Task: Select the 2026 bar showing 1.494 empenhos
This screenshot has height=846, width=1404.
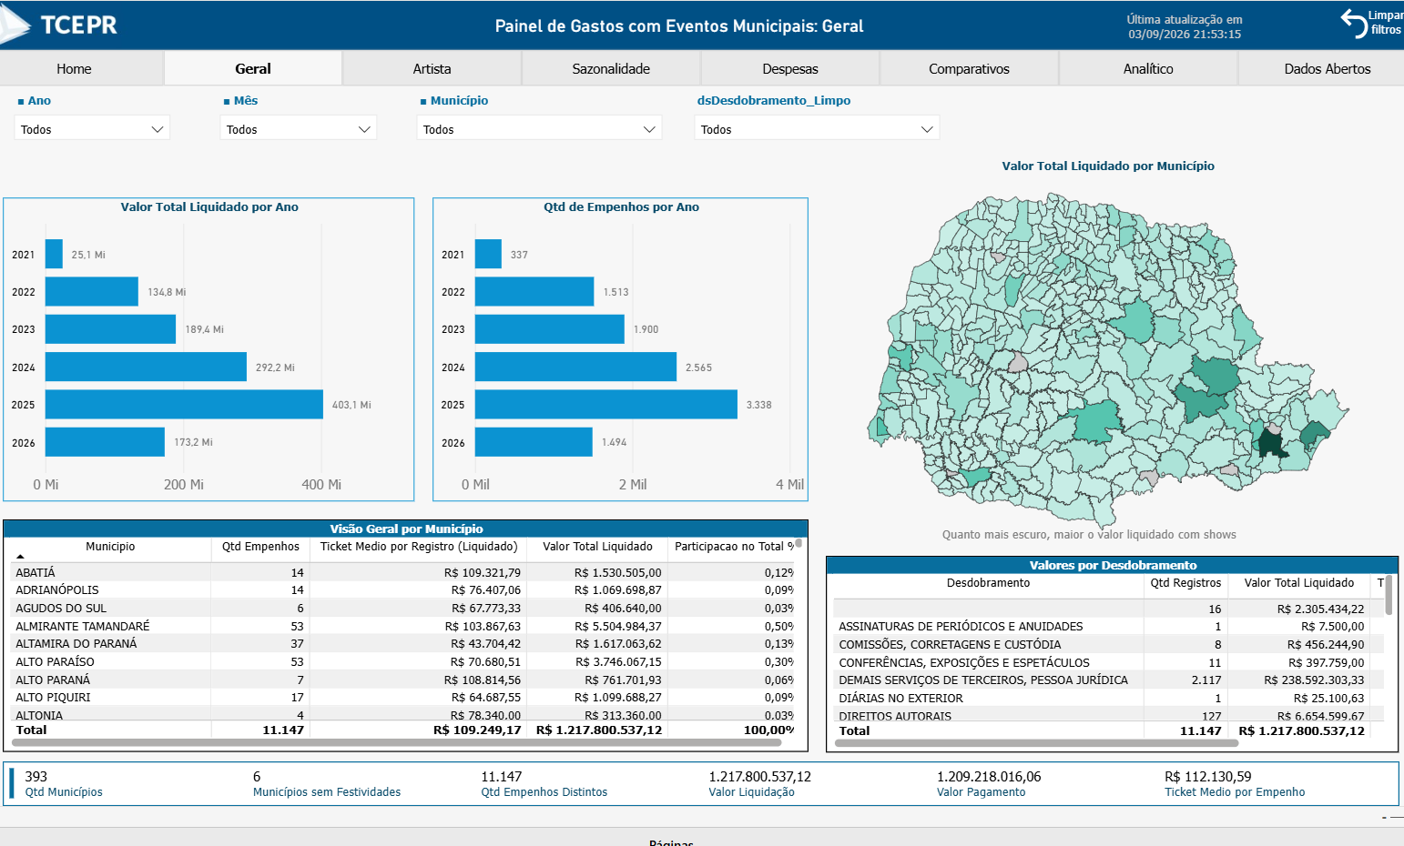Action: point(534,442)
